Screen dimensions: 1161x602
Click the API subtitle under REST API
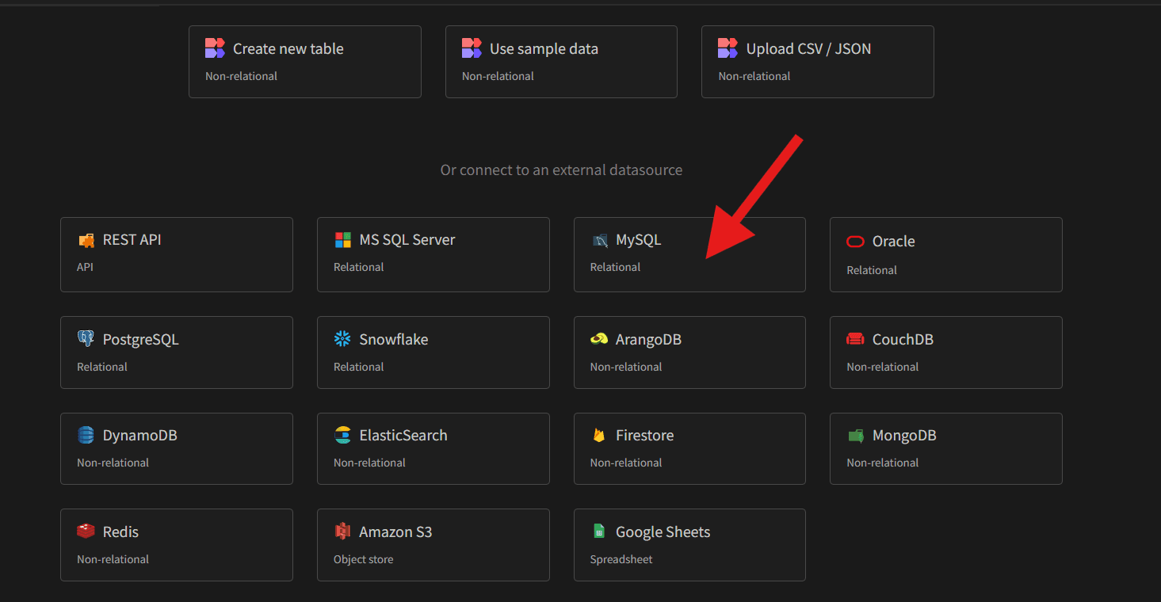[x=85, y=267]
